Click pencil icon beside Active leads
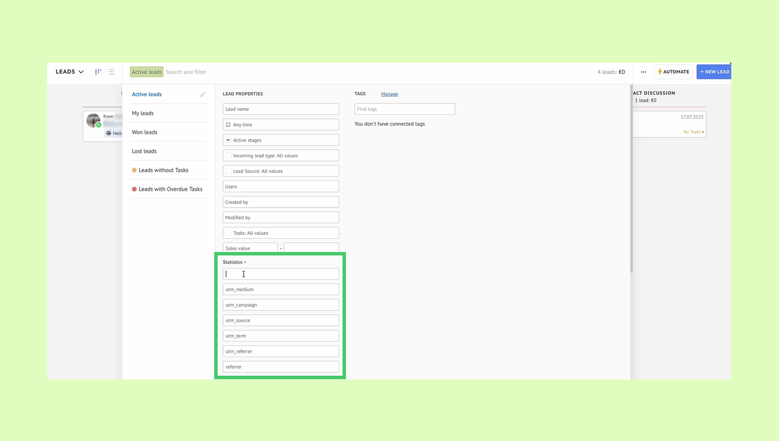Viewport: 779px width, 441px height. pyautogui.click(x=202, y=94)
